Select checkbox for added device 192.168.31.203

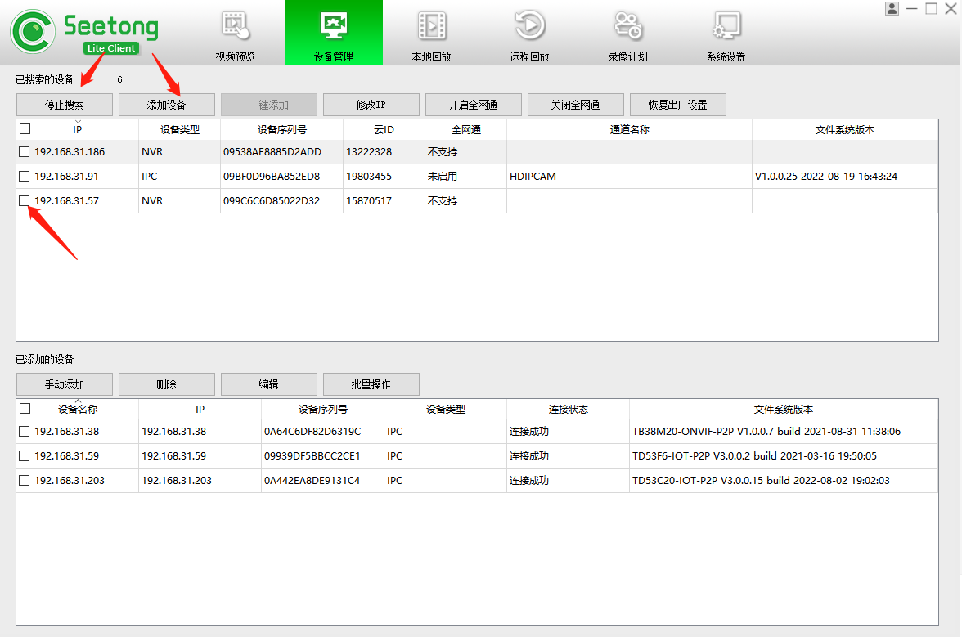pyautogui.click(x=25, y=481)
